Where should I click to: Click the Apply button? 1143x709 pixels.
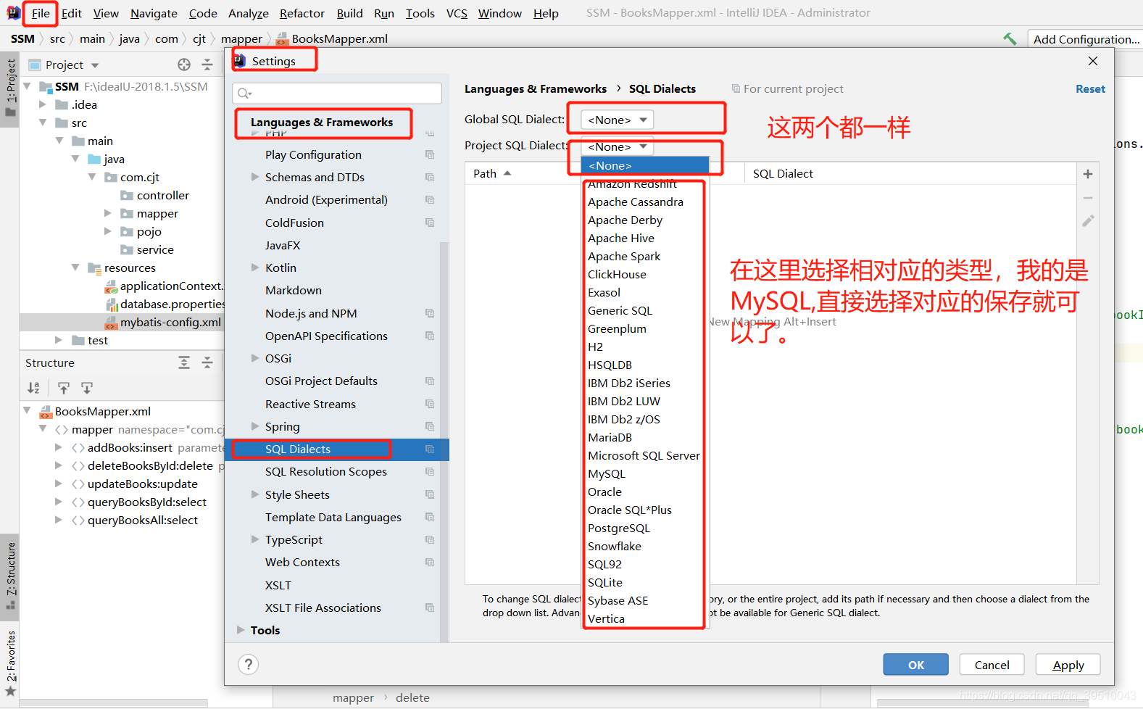[x=1068, y=665]
